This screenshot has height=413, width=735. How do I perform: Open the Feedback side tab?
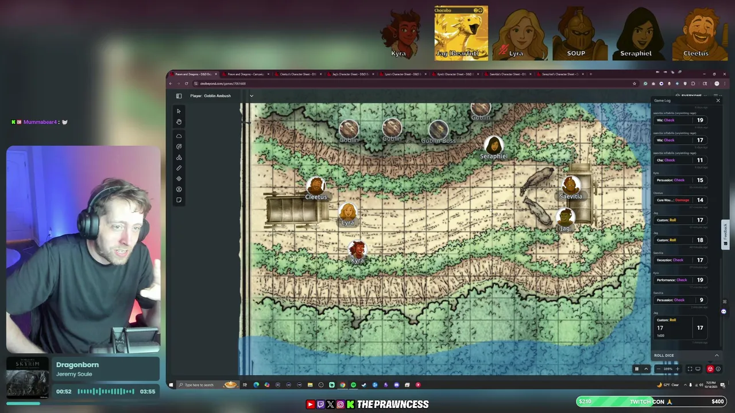point(725,235)
